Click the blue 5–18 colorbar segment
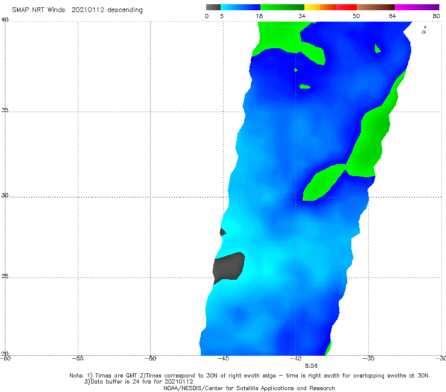 coord(240,7)
